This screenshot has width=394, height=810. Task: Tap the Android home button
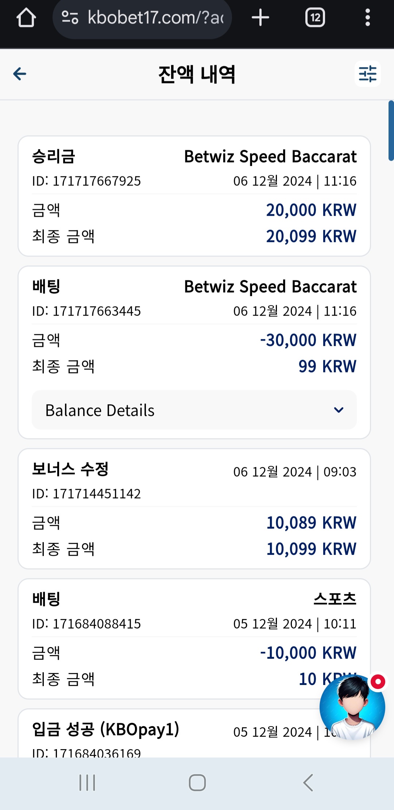(x=197, y=783)
